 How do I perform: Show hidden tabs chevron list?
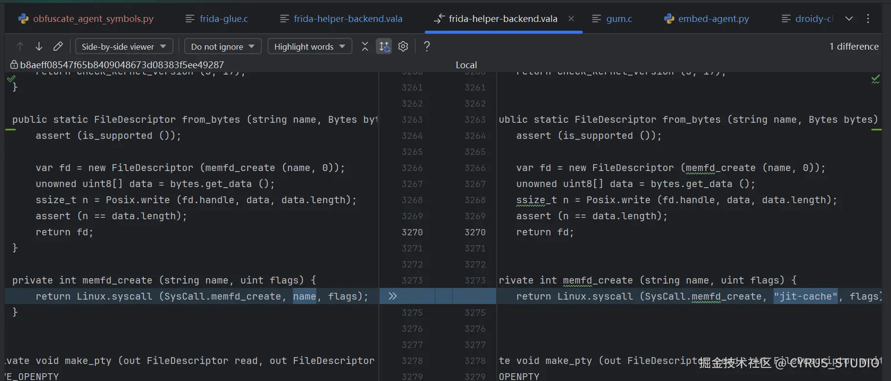pos(849,19)
